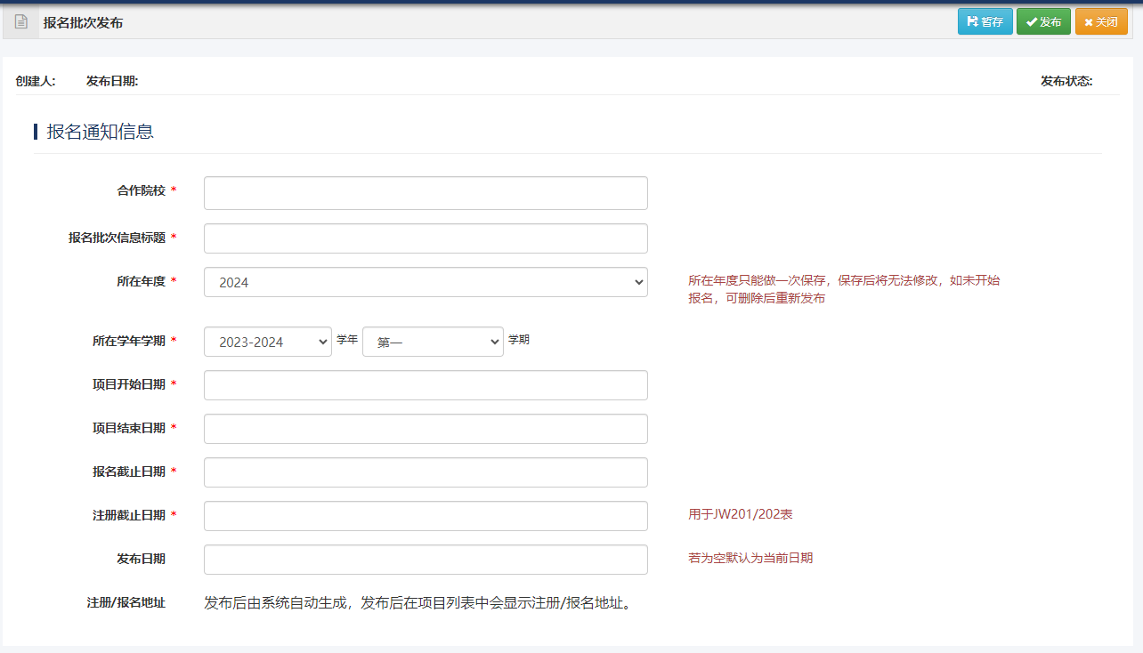Select the 发布日期 input box in the form
Viewport: 1143px width, 653px height.
[426, 560]
